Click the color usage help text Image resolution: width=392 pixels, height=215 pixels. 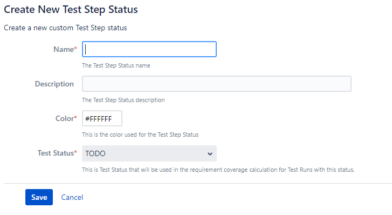click(x=140, y=135)
